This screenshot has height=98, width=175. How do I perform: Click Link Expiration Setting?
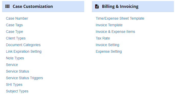[24, 51]
